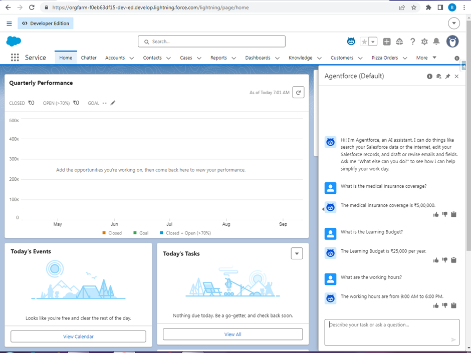
Task: Open the Favorites list dropdown arrow
Action: (373, 42)
